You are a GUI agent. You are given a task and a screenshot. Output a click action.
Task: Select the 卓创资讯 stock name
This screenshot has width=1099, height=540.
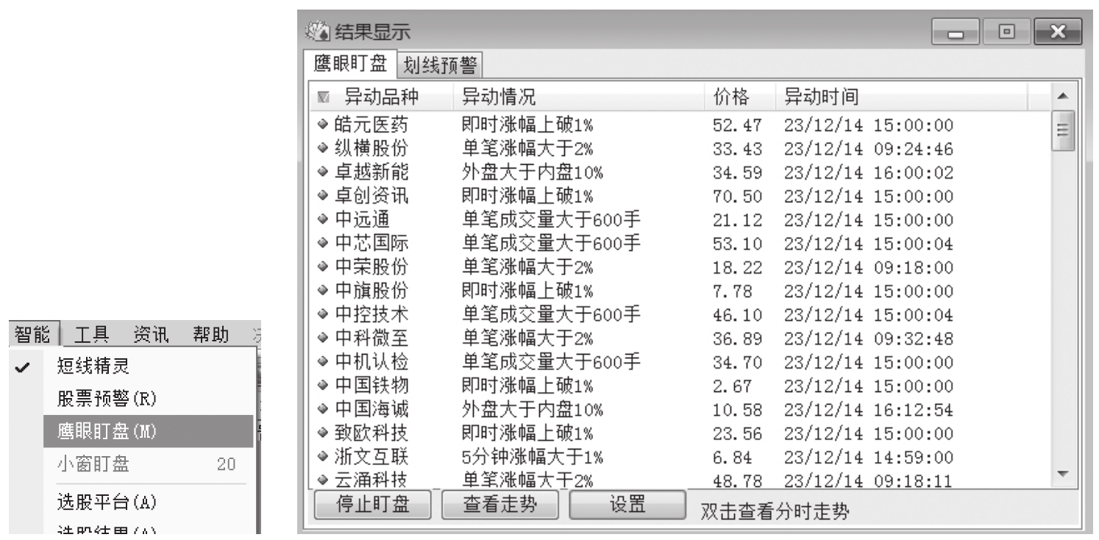(371, 196)
